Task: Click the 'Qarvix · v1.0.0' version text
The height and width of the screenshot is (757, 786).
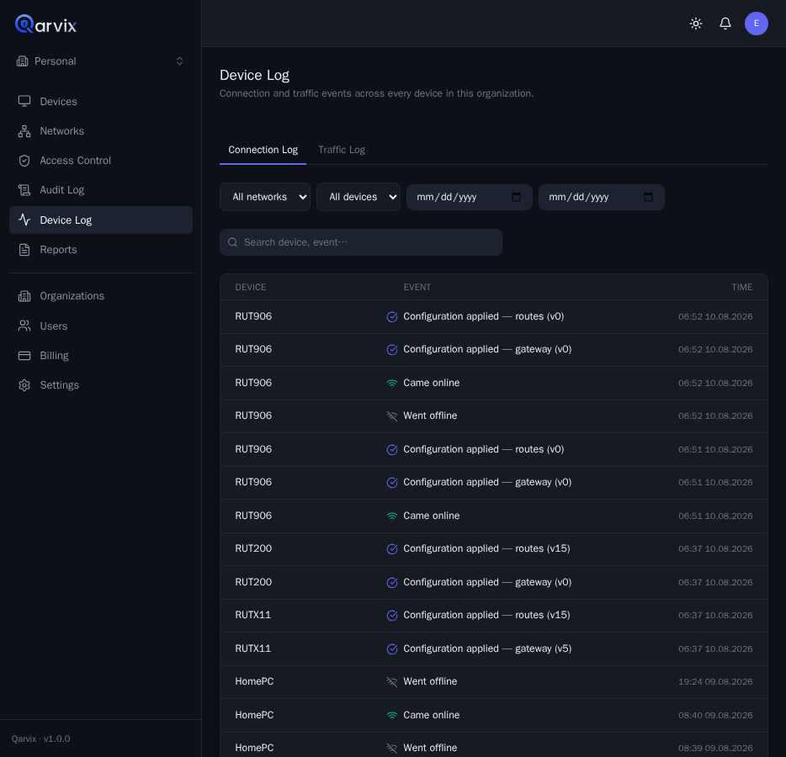Action: 41,739
